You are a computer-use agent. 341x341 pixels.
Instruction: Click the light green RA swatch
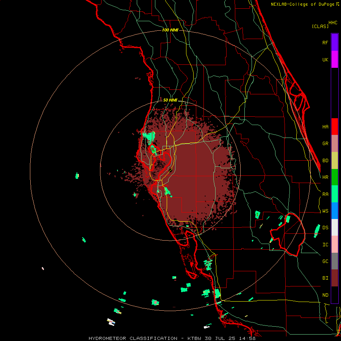[335, 194]
